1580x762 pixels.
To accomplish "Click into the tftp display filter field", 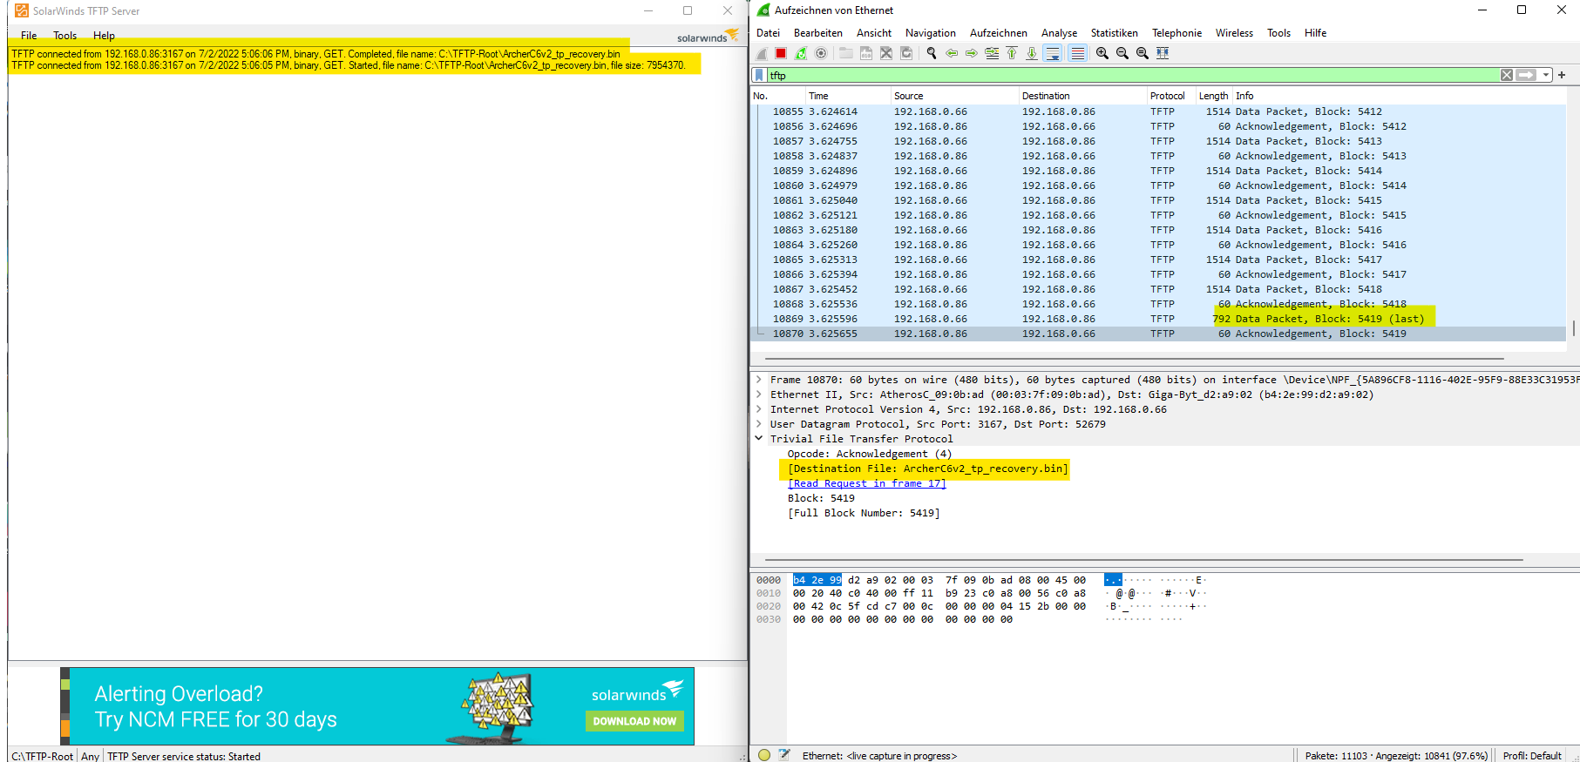I will (x=1133, y=75).
